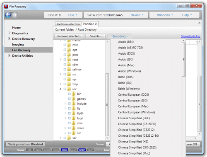This screenshot has height=157, width=207.
Task: Check the mnt folder checkbox
Action: click(65, 45)
